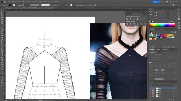Click the Intersect shape mode icon
This screenshot has height=101, width=181.
pos(134,19)
